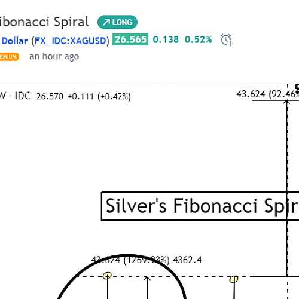Click the LONG arrow badge

tap(117, 22)
